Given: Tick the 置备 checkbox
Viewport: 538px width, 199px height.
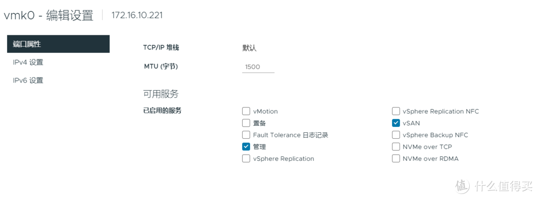Looking at the screenshot, I should 246,123.
